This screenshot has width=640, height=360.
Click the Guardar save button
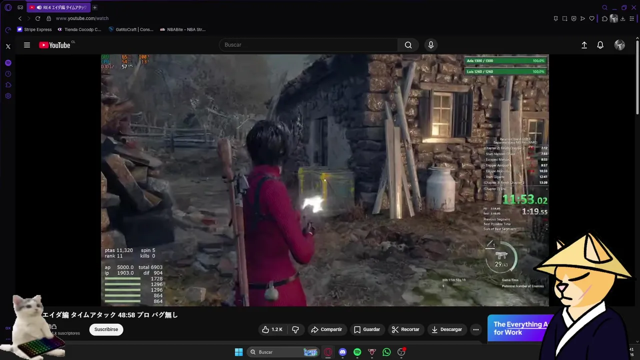(x=367, y=329)
